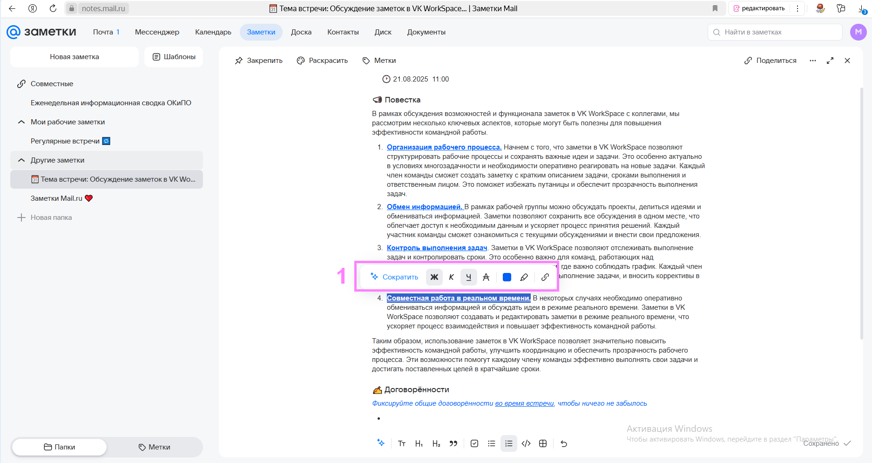Click the undo arrow icon
Viewport: 872px width, 463px height.
click(564, 443)
